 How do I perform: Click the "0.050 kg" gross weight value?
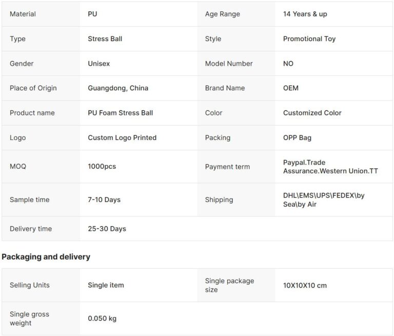point(102,319)
